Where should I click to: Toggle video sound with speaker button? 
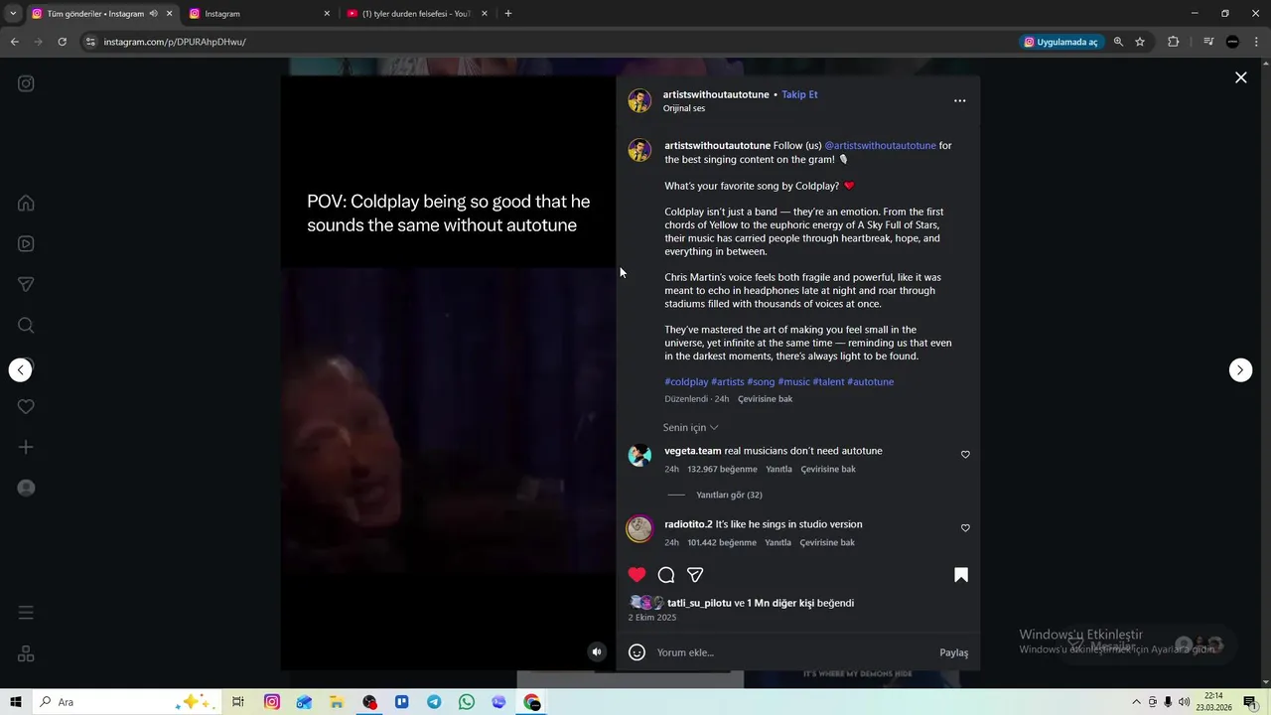[x=596, y=651]
